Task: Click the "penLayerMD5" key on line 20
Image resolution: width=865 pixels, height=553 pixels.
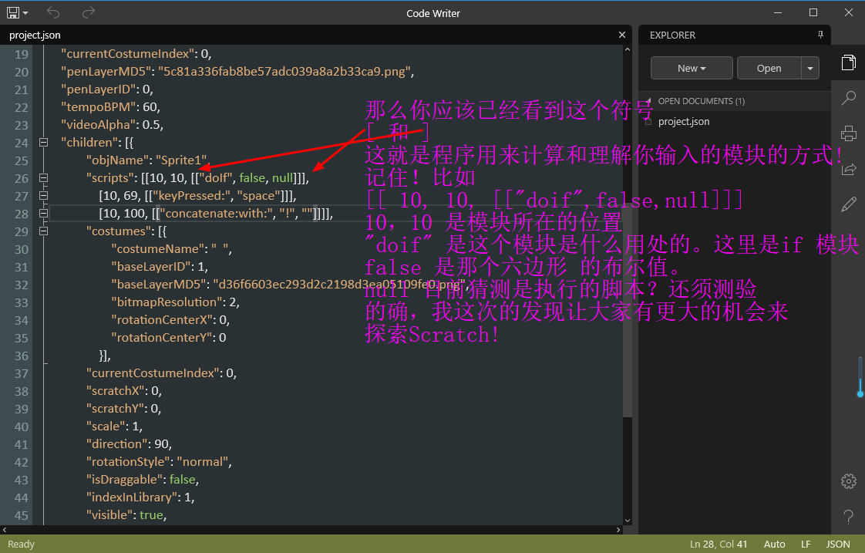Action: tap(106, 72)
